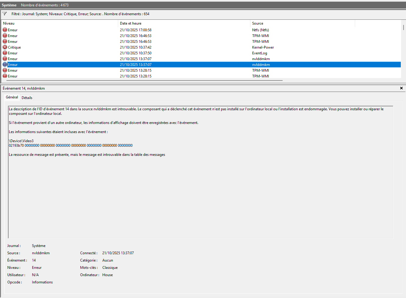Close the Événement 14 details pane
This screenshot has height=298, width=406.
(401, 88)
